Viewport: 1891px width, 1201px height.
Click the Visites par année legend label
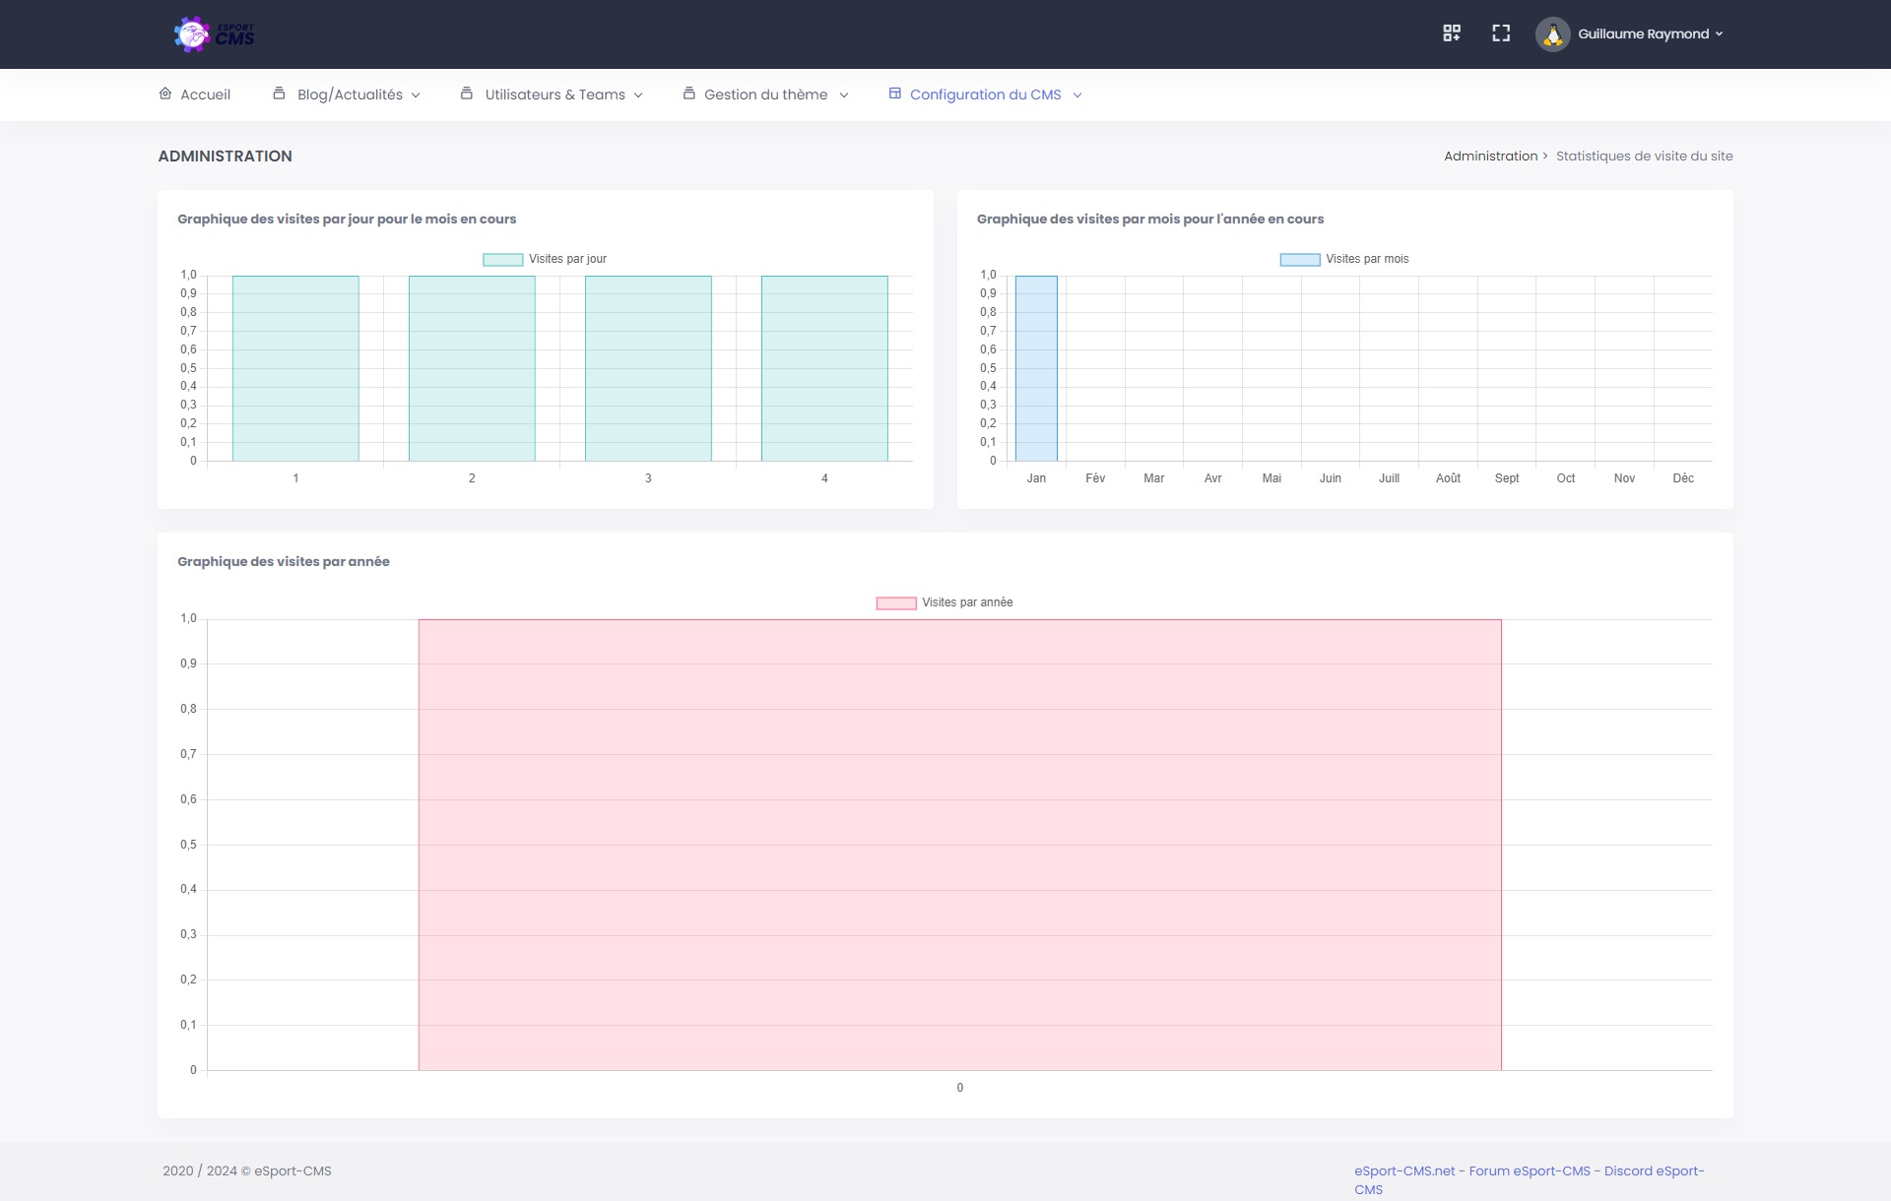(x=967, y=602)
